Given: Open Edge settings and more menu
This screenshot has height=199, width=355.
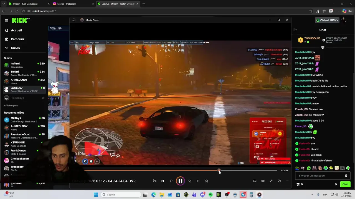Looking at the screenshot, I should (x=337, y=11).
